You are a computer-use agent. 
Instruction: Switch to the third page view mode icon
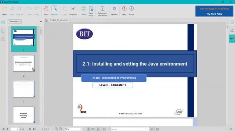pyautogui.click(x=98, y=129)
